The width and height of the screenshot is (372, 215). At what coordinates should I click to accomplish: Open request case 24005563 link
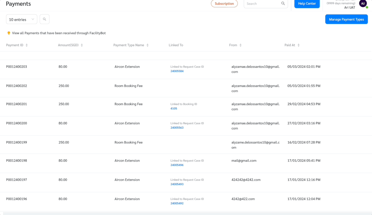tap(177, 128)
